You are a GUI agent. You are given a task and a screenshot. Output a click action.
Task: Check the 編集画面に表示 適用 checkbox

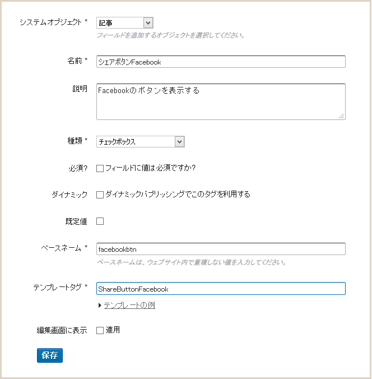click(x=100, y=330)
